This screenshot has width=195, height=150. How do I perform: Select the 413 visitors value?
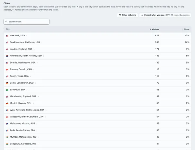[157, 35]
